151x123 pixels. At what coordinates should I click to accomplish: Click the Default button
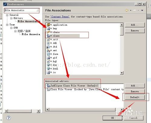[135, 97]
